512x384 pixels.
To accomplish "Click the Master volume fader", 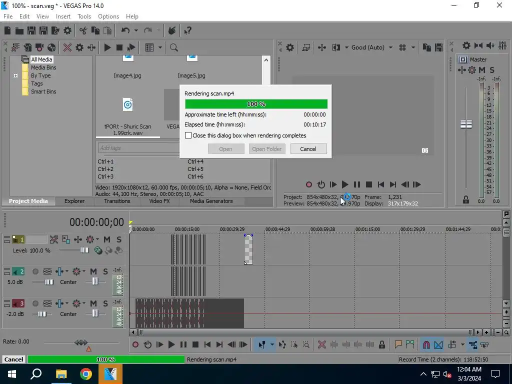I will tap(466, 124).
